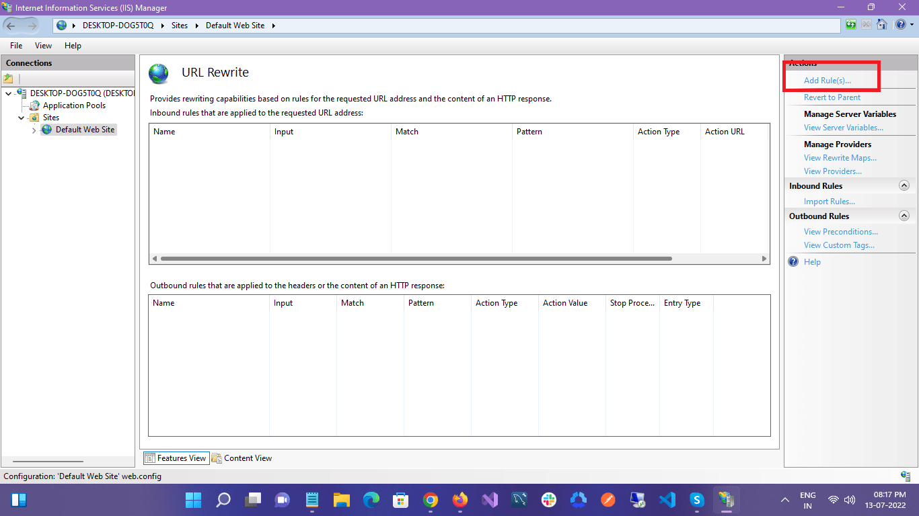Click the Forward navigation arrow
This screenshot has width=919, height=516.
coord(32,26)
